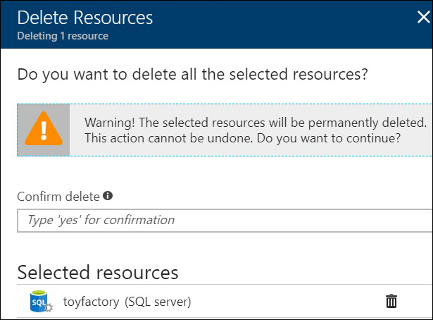Viewport: 433px width, 320px height.
Task: Click '(SQL server)' type text in resource row
Action: pos(158,302)
